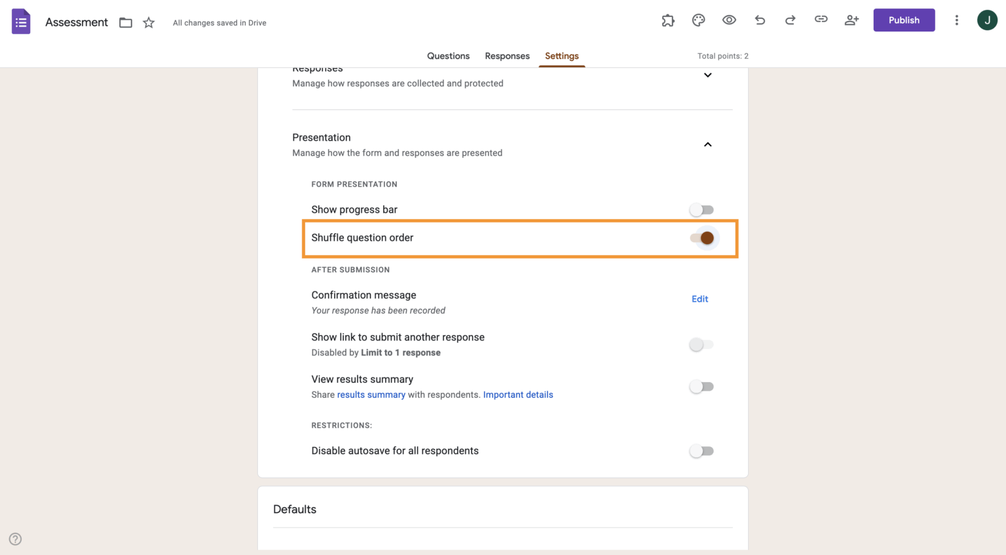1006x555 pixels.
Task: Toggle the View results summary switch
Action: click(701, 386)
